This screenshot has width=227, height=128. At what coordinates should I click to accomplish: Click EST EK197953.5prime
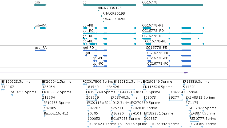(112, 122)
